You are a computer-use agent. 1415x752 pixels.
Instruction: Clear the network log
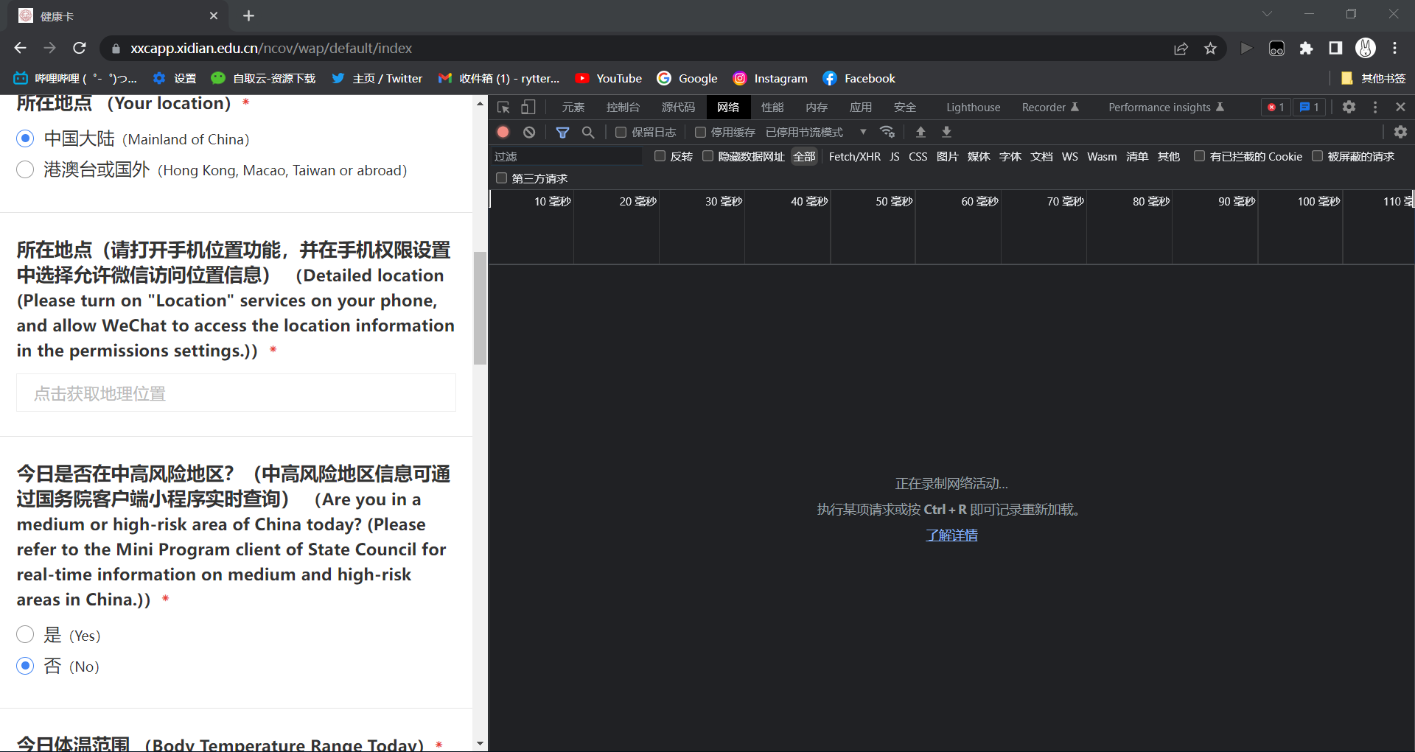[x=529, y=132]
